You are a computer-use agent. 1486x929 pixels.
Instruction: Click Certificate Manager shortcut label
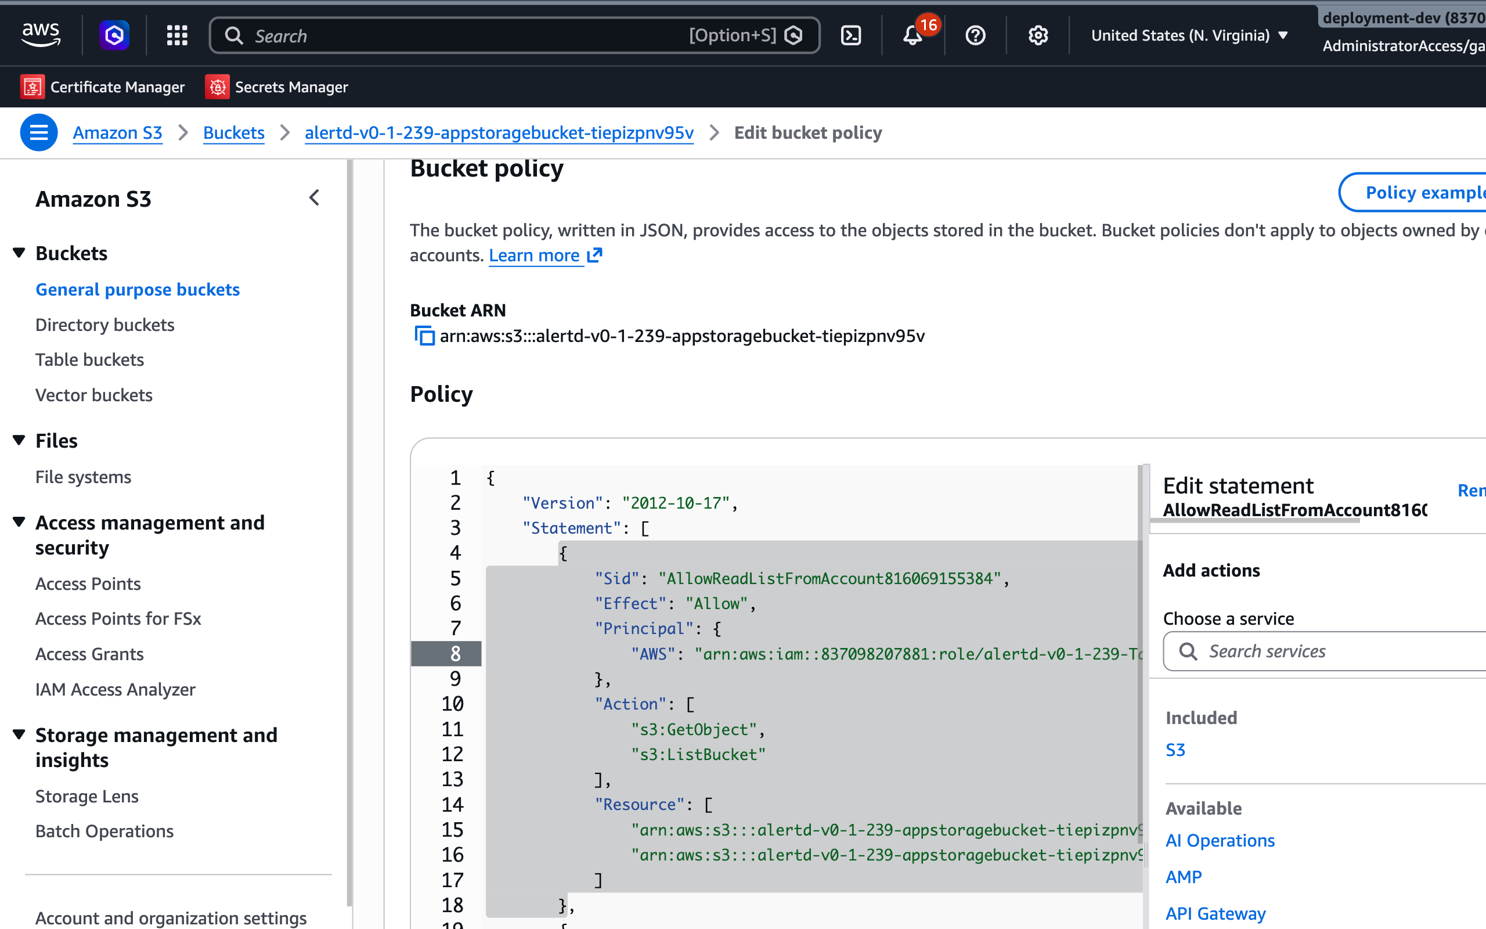coord(117,87)
